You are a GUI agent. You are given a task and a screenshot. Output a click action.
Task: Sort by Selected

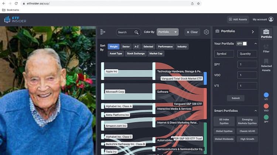(148, 47)
